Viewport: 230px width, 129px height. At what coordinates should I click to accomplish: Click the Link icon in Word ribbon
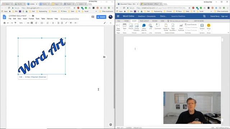151,27
